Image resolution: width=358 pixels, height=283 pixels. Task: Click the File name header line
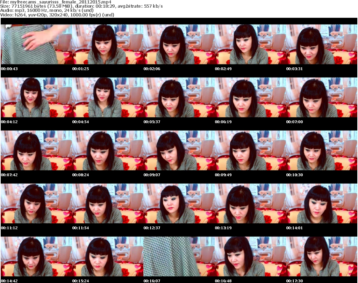(x=56, y=2)
